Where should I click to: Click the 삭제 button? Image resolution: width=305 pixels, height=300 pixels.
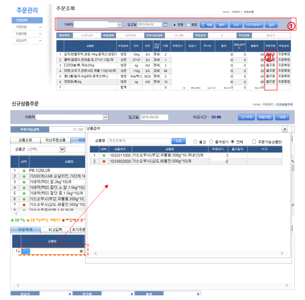coord(282,117)
